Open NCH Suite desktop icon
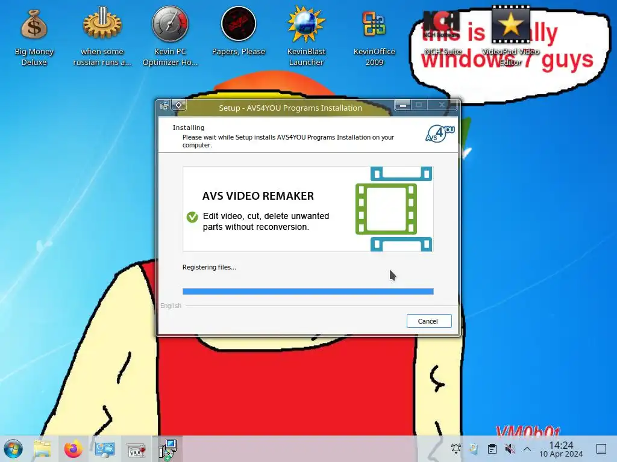This screenshot has height=462, width=617. [442, 32]
